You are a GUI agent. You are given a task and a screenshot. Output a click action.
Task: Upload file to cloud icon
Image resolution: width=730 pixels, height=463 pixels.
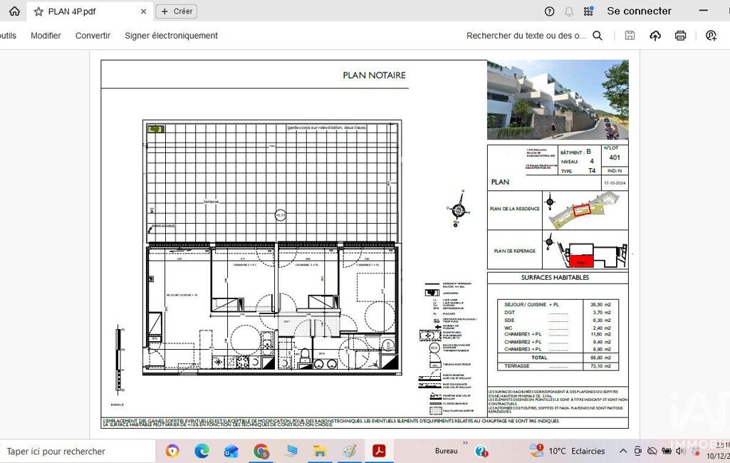coord(655,36)
